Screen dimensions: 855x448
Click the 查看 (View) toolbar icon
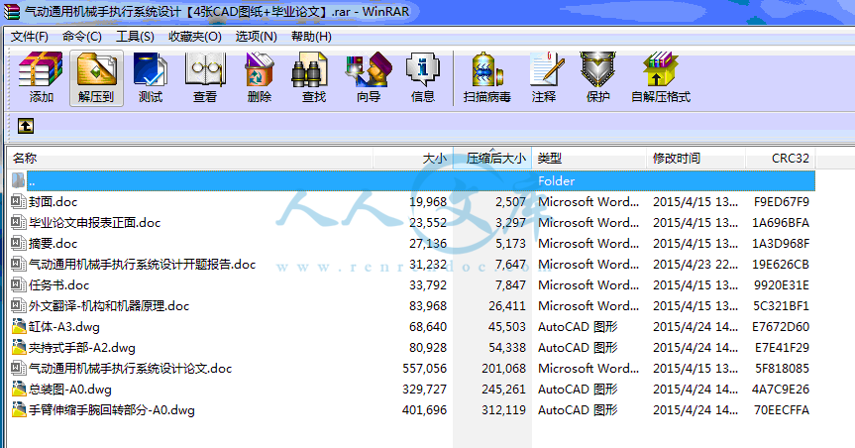(205, 69)
